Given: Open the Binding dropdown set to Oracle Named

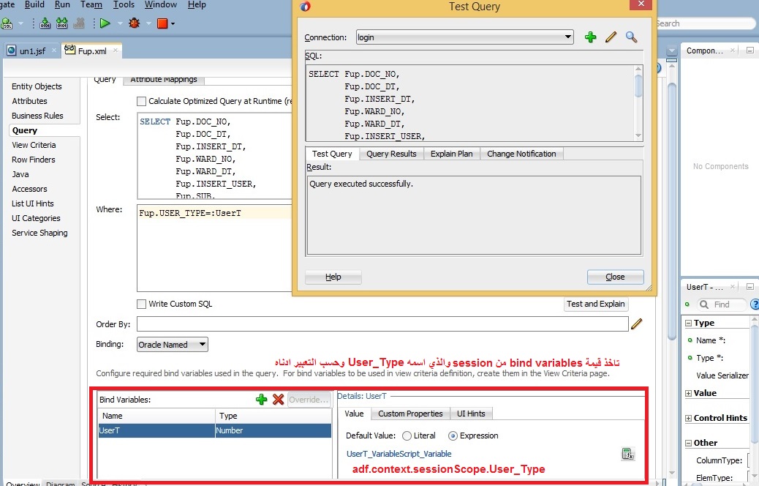Looking at the screenshot, I should [x=203, y=345].
